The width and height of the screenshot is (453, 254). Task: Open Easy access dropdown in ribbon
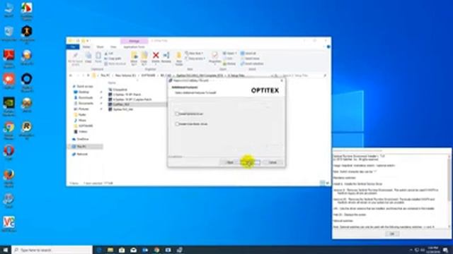coord(195,59)
